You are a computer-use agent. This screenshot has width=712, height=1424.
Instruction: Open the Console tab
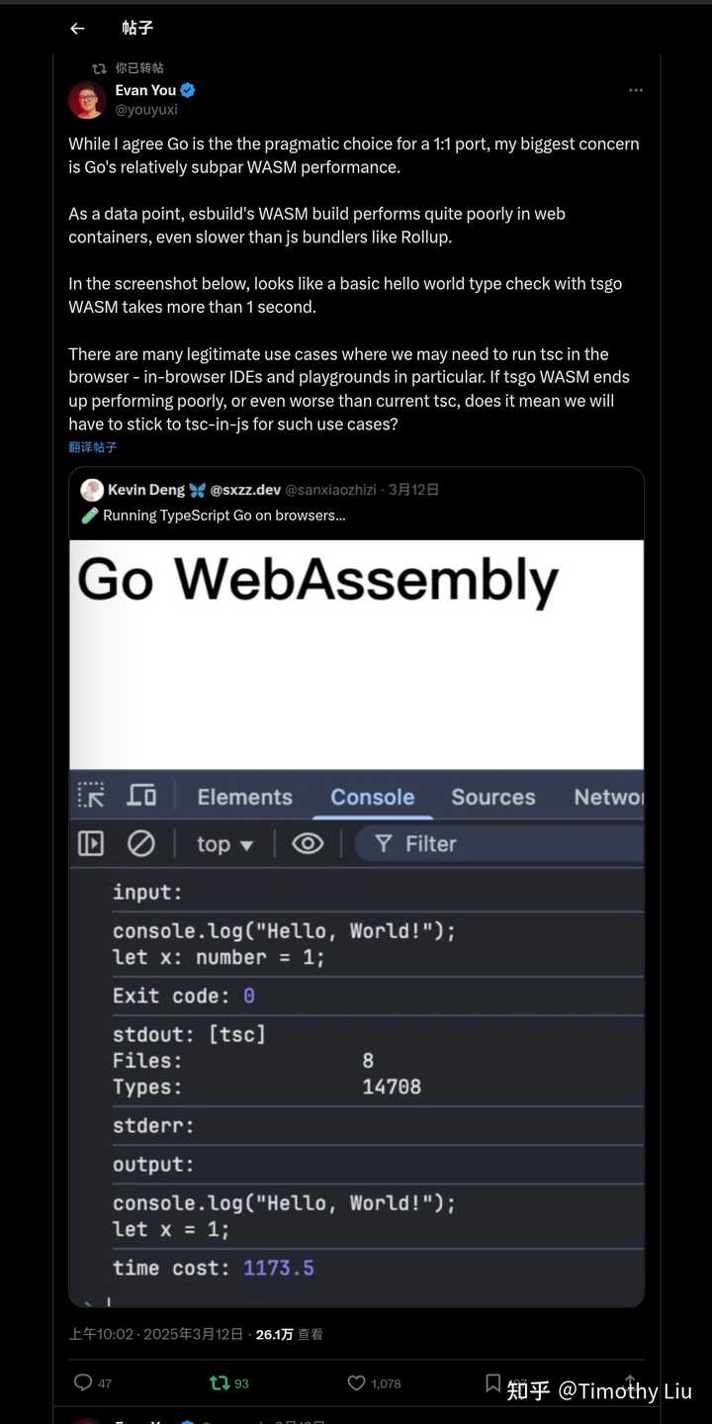(x=372, y=797)
